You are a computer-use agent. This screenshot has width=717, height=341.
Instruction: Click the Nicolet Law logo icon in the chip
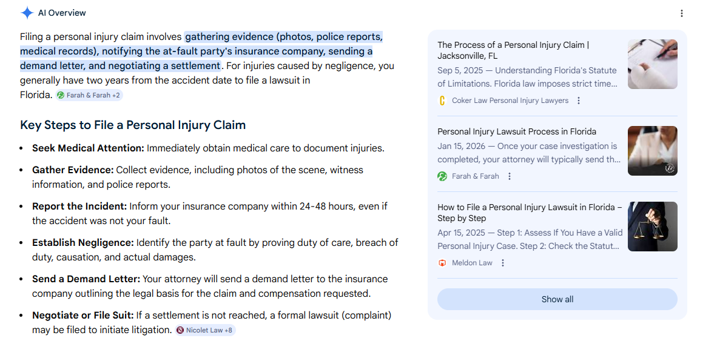[x=180, y=330]
